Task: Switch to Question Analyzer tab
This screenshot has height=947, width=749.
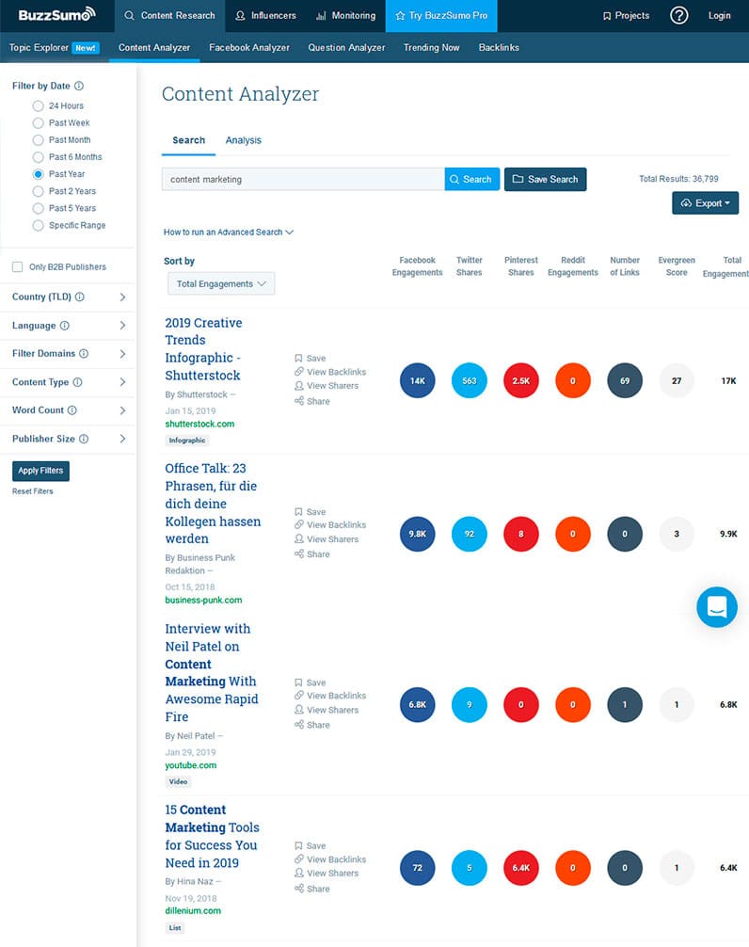Action: click(x=346, y=47)
